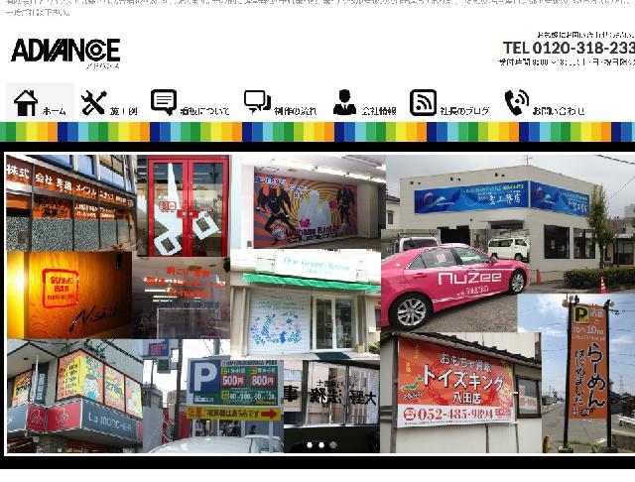The image size is (635, 482).
Task: Open the お問い合わせ menu label
Action: 559,111
